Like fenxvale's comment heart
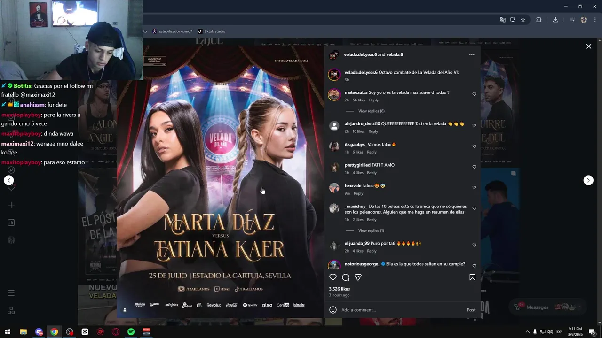 coord(474,188)
